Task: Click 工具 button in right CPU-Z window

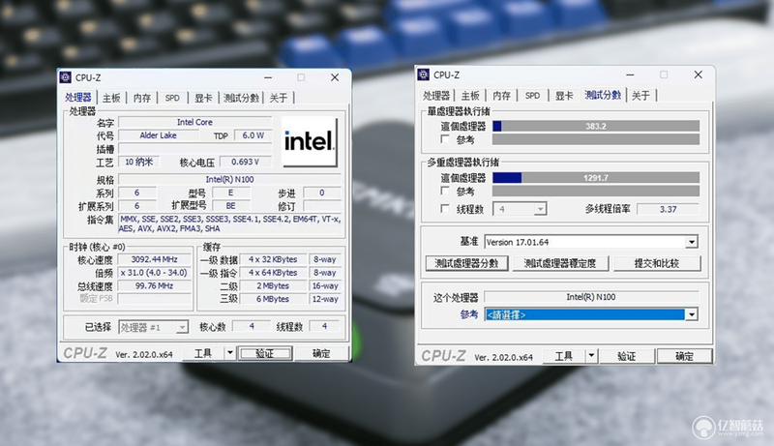Action: 564,356
